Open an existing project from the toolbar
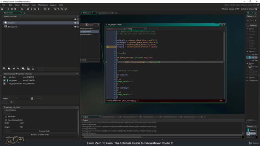The width and height of the screenshot is (260, 146). click(x=12, y=9)
